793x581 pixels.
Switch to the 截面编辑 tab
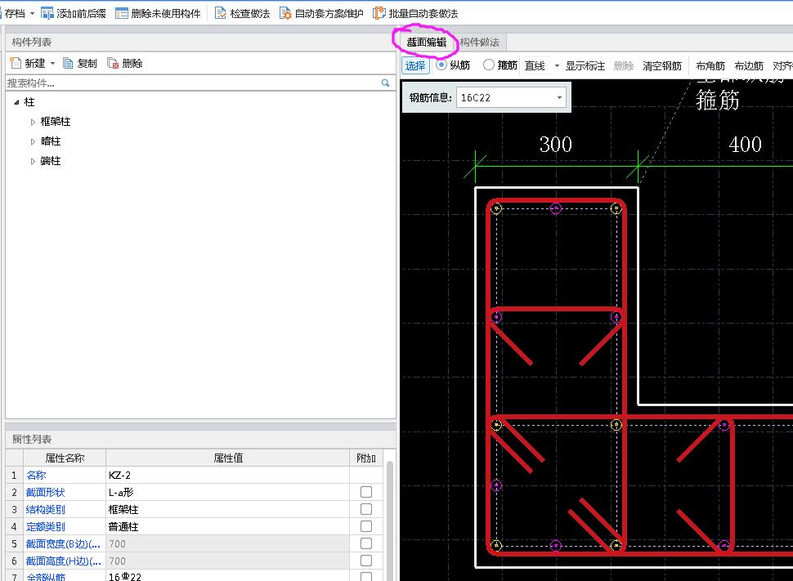point(426,42)
